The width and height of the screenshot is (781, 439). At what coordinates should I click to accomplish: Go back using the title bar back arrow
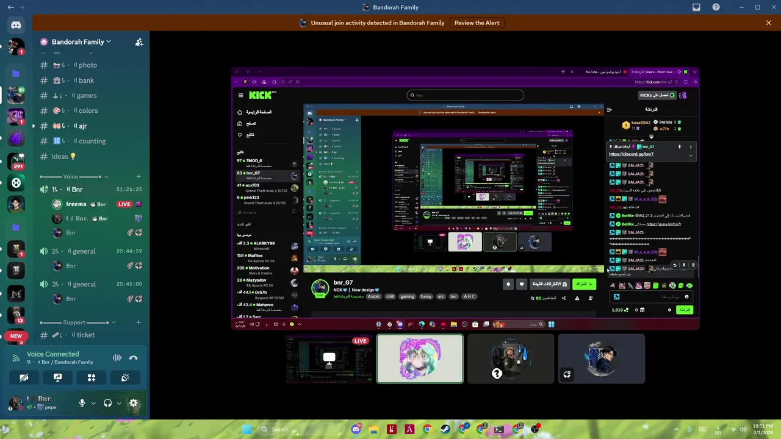(10, 7)
